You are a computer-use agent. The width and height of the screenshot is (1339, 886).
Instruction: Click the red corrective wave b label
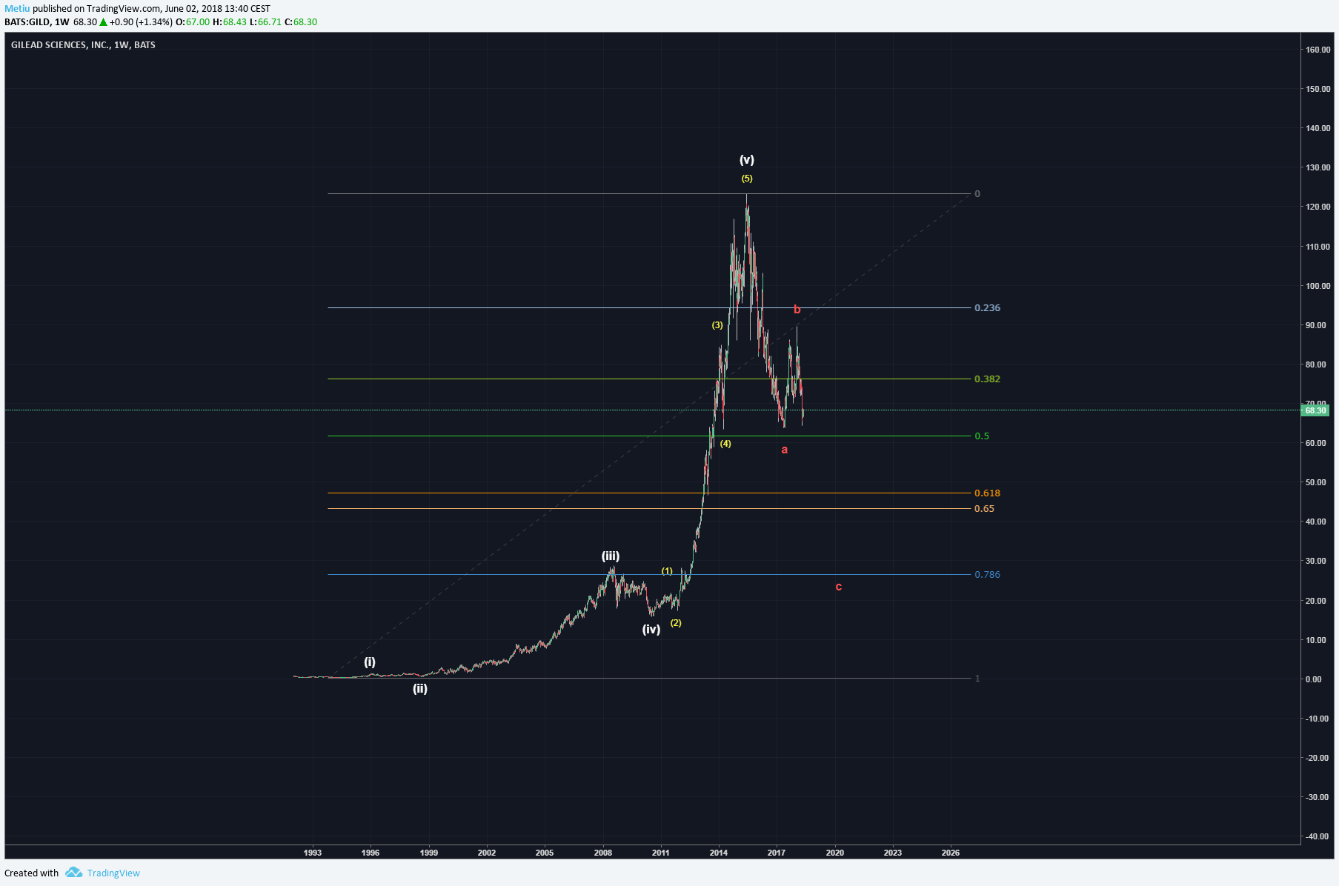pos(797,309)
